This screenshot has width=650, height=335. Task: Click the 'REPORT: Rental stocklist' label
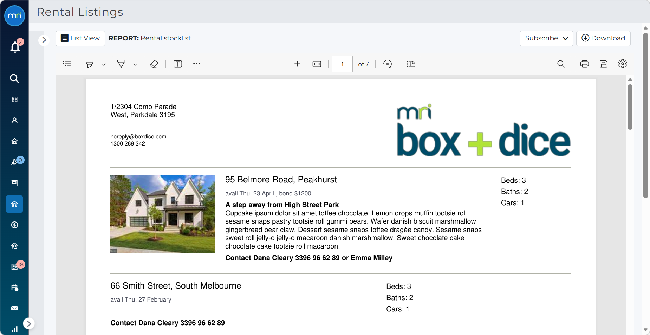[x=150, y=38]
